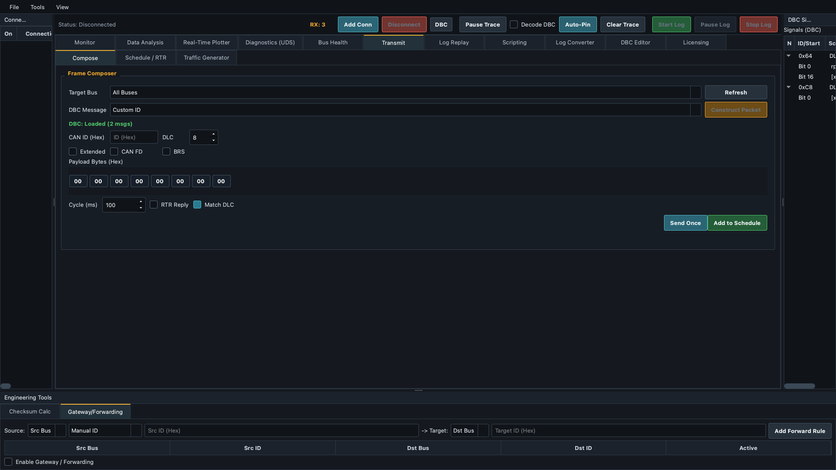Focus the CAN ID (Hex) field
The image size is (836, 470).
[x=134, y=137]
